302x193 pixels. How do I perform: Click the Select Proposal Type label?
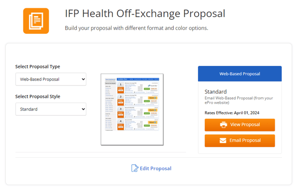38,66
